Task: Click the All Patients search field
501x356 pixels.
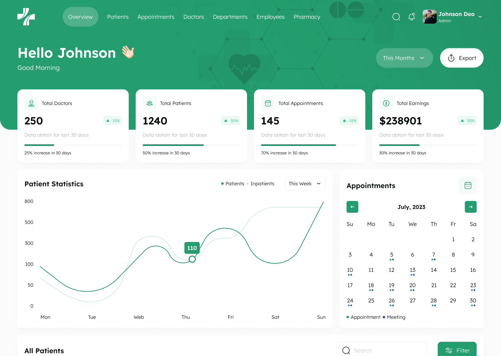Action: tap(382, 350)
